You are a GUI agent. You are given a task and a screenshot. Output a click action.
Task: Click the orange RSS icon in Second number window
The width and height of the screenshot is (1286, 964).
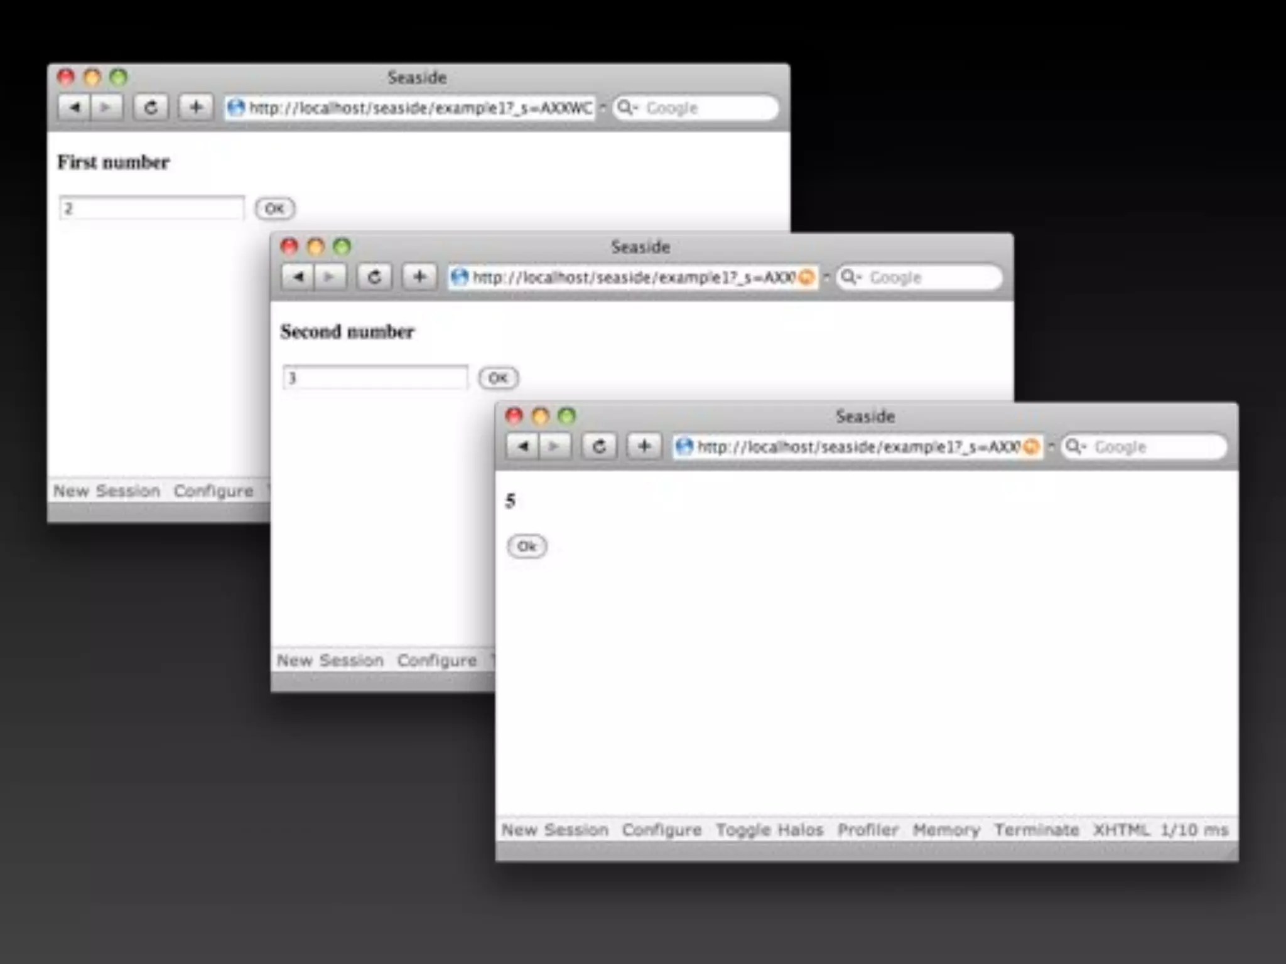(806, 277)
